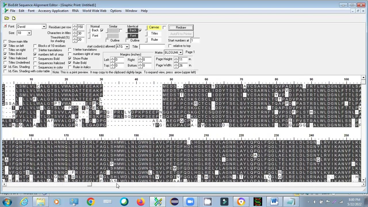Click the red up-arrow expand view icon
Viewport: 368px width, 207px height.
click(x=5, y=26)
